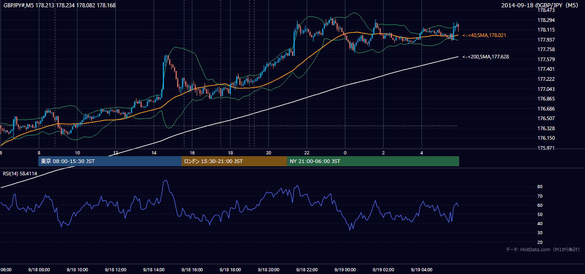Click the NY 21:00-06:00 JST session bar
This screenshot has width=585, height=274.
[373, 161]
